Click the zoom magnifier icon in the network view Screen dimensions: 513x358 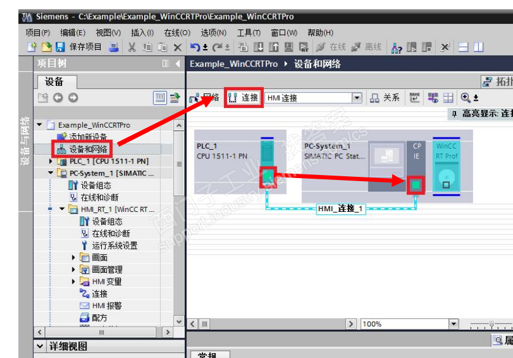(466, 98)
